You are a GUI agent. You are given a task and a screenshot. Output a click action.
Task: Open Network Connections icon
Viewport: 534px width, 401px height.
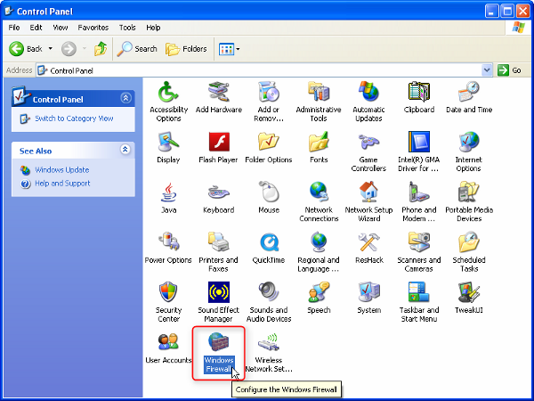[319, 192]
